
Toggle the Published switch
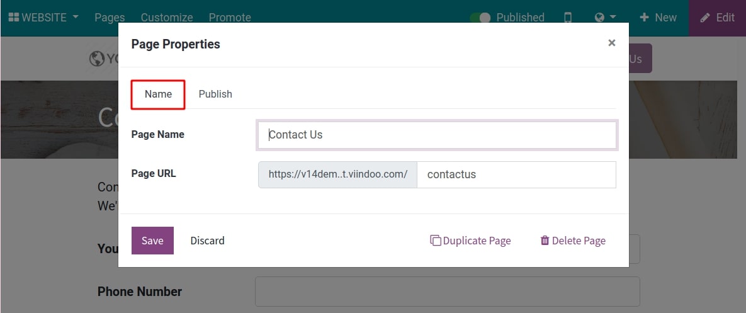pyautogui.click(x=480, y=18)
